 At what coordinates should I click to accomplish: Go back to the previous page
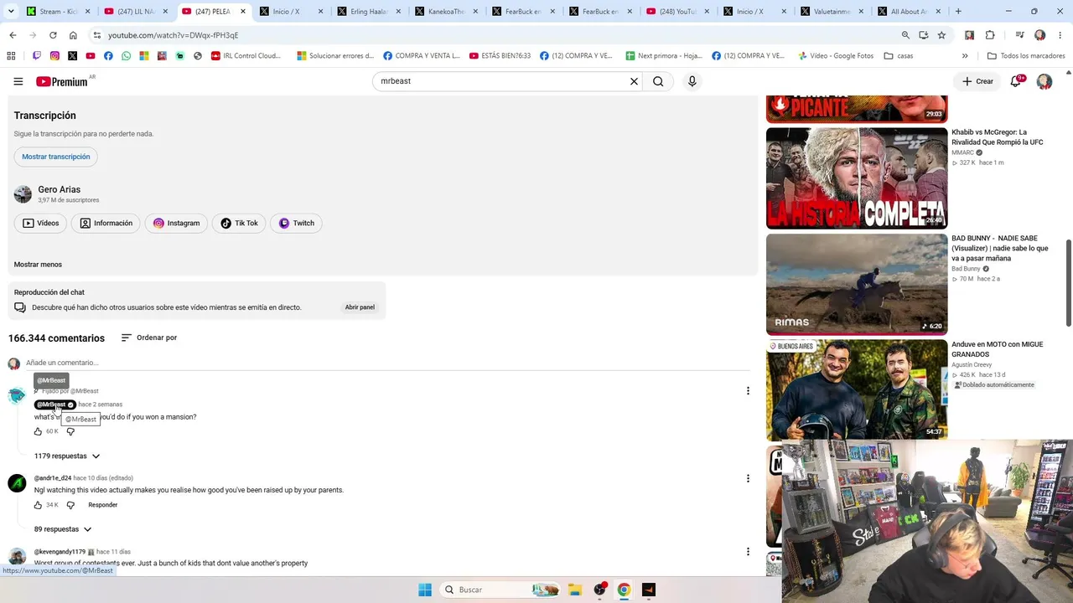[x=13, y=35]
